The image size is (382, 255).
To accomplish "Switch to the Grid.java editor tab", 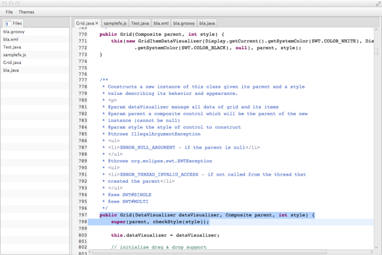I will (85, 23).
